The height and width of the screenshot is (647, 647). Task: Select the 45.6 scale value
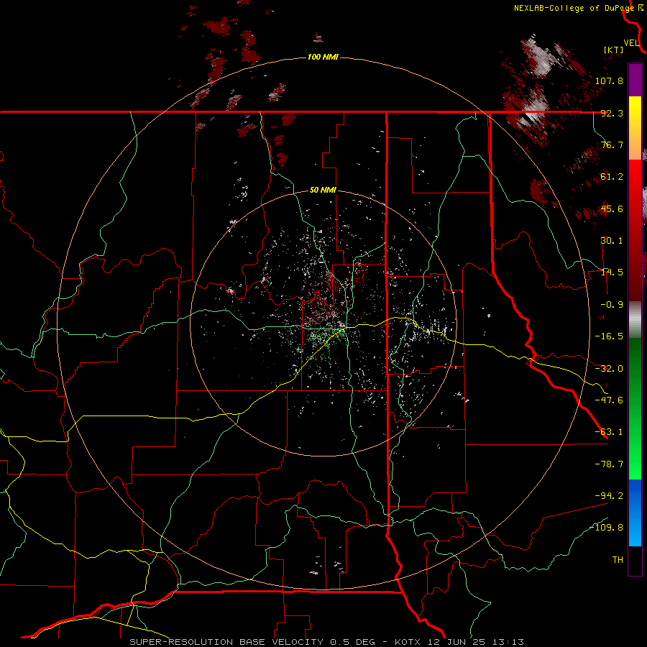tap(612, 208)
